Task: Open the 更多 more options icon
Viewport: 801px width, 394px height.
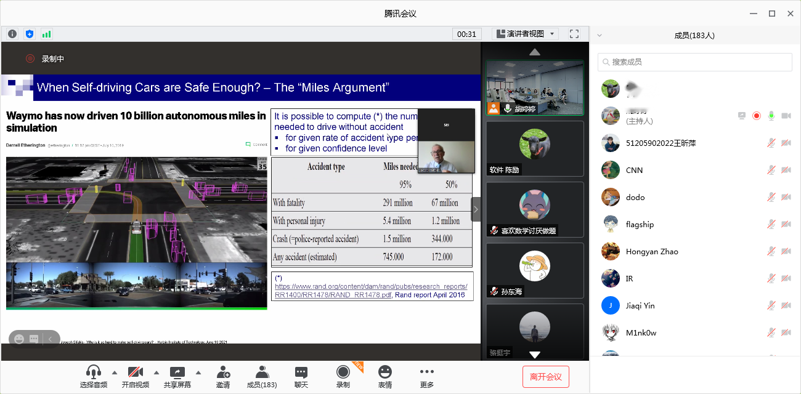Action: 426,377
